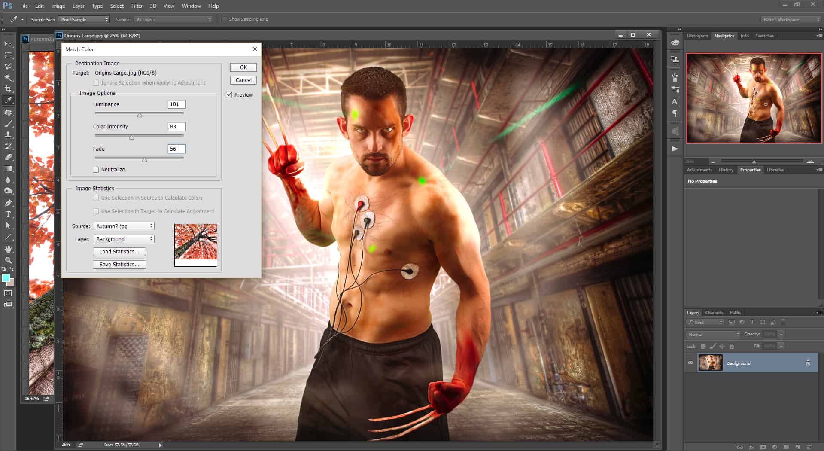
Task: Open the layer filter Kind dropdown
Action: [705, 322]
